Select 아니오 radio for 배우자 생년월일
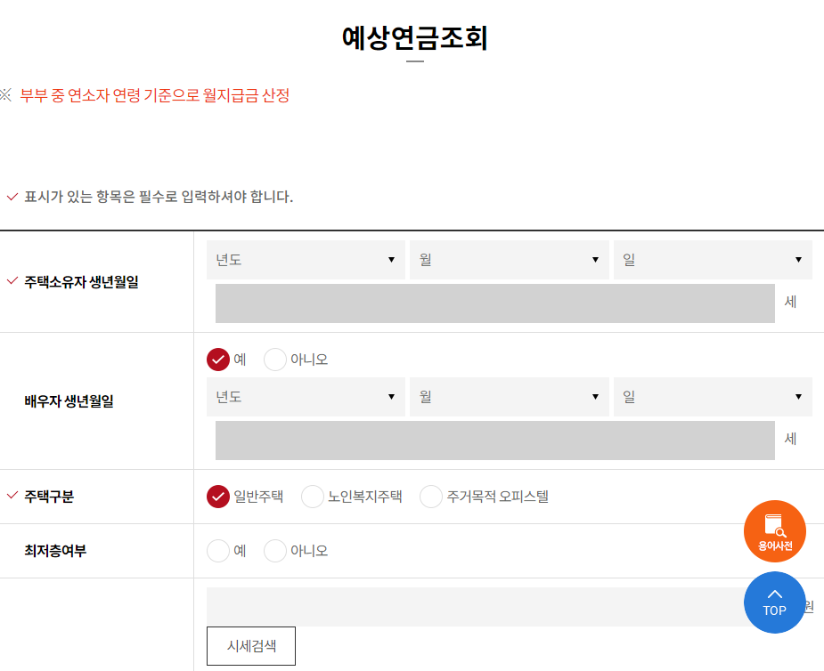The width and height of the screenshot is (824, 671). (274, 360)
